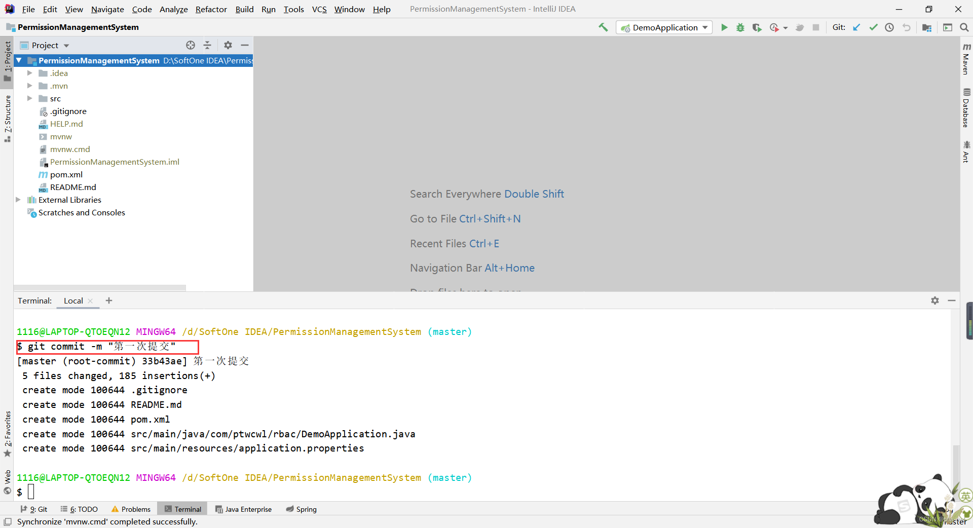Switch to the Problems tab
The width and height of the screenshot is (973, 528).
click(x=131, y=509)
